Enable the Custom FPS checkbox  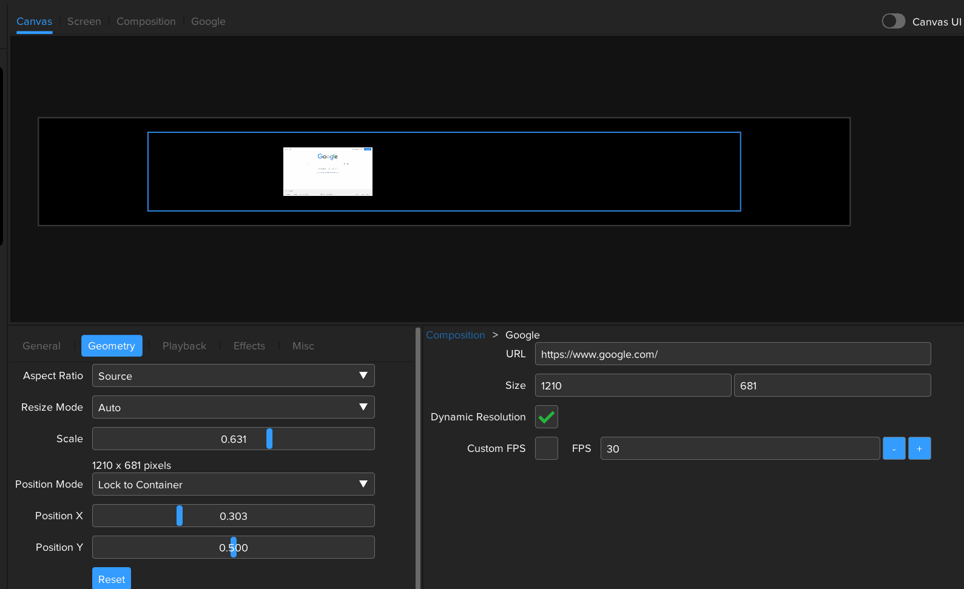click(x=546, y=448)
